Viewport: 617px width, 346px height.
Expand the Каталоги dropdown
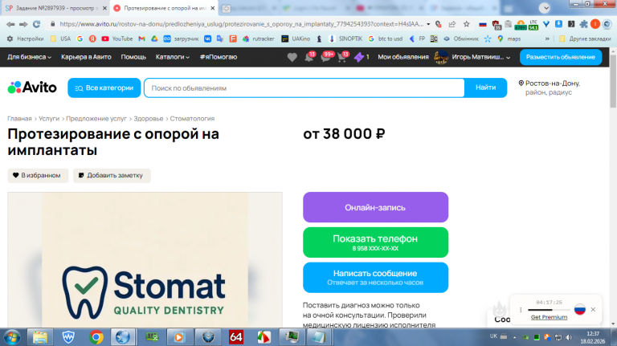173,57
